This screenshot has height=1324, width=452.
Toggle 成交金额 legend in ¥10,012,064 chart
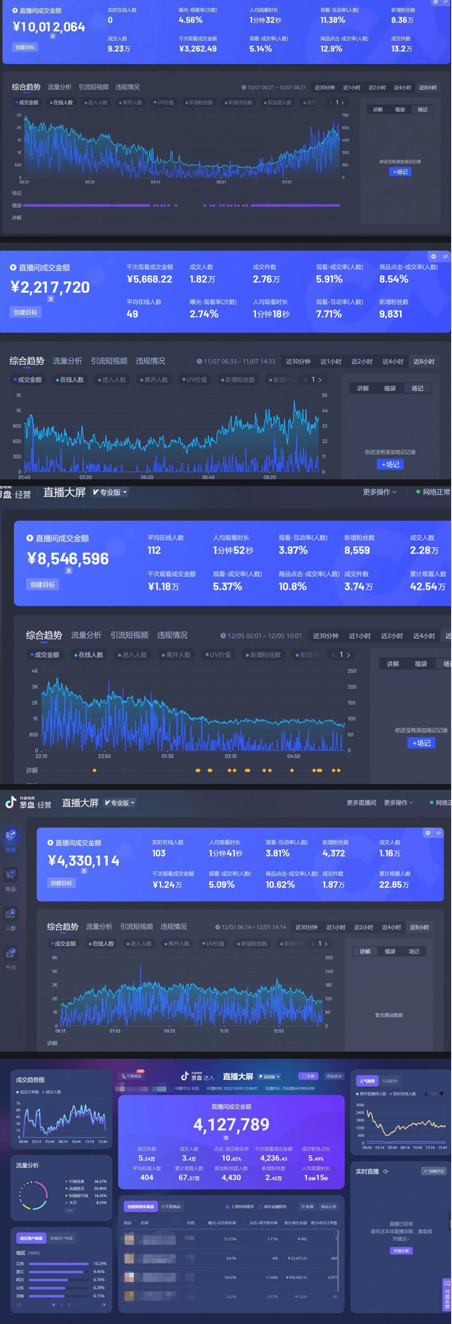27,103
